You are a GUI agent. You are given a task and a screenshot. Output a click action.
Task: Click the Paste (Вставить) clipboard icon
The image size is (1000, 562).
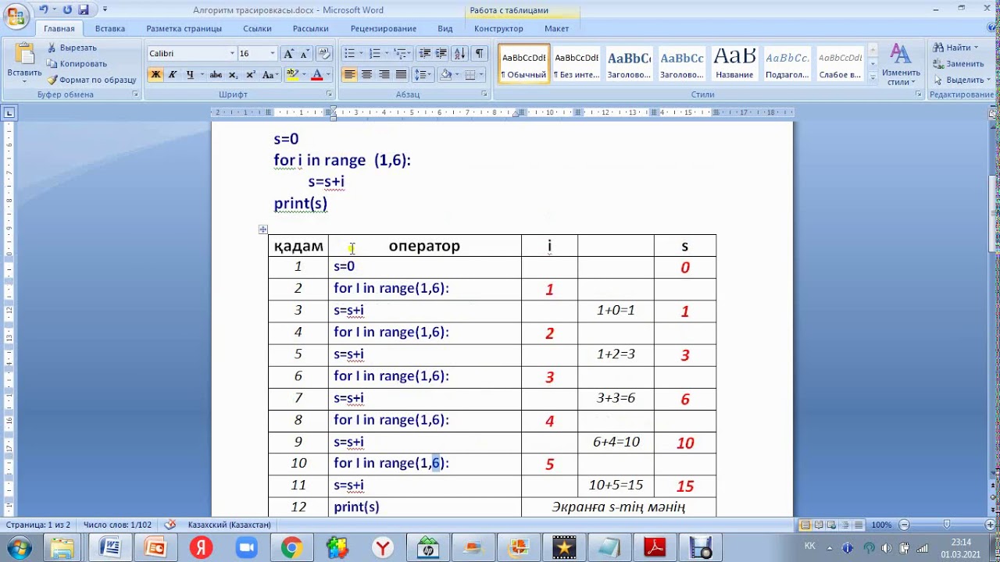(24, 55)
